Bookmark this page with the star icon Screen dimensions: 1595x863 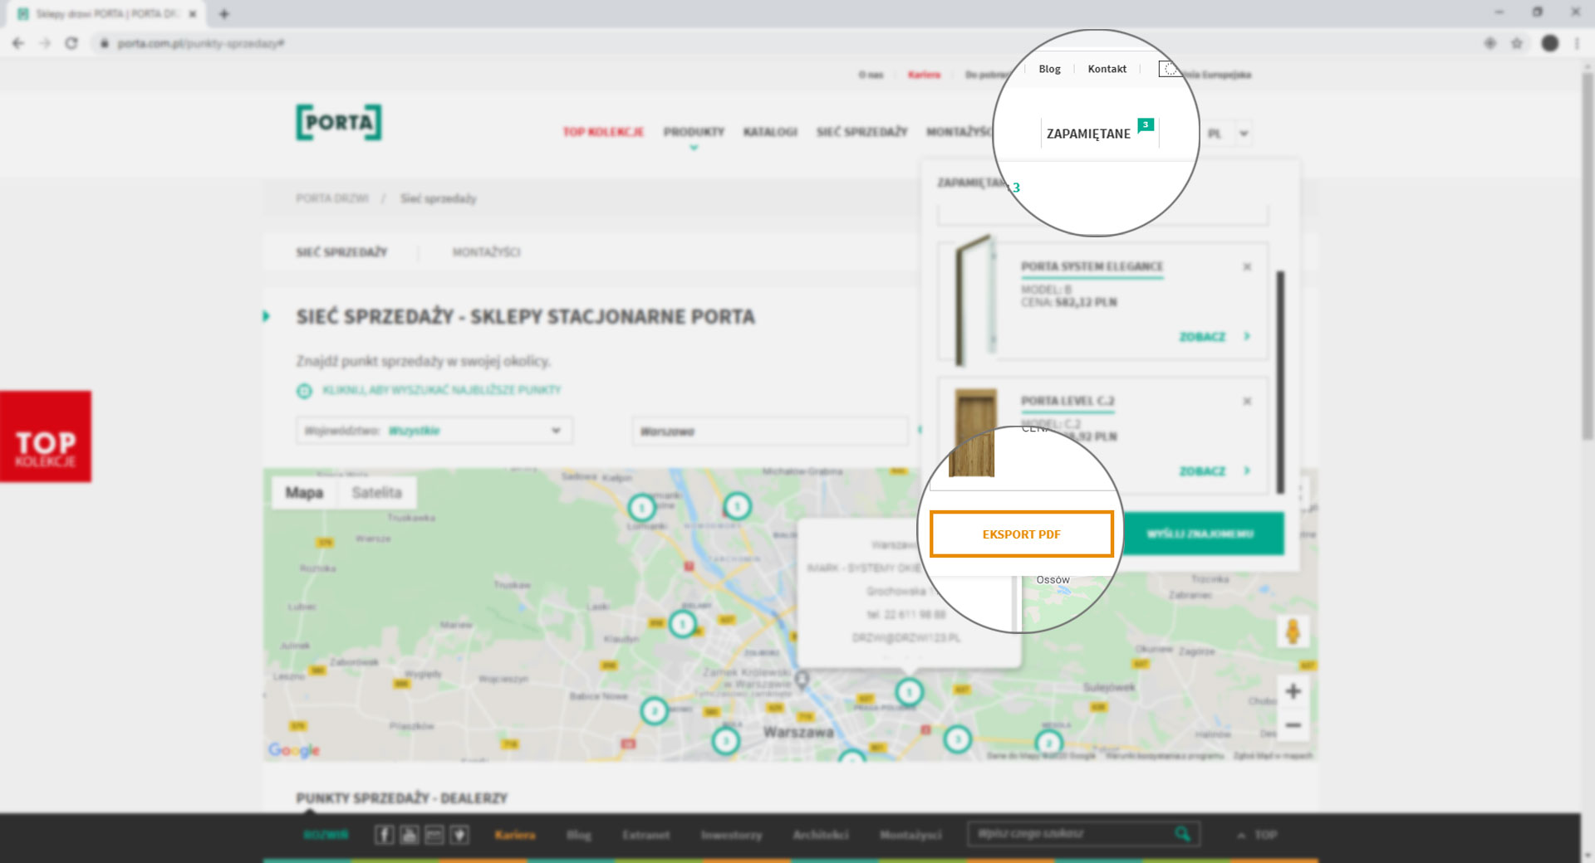tap(1517, 43)
